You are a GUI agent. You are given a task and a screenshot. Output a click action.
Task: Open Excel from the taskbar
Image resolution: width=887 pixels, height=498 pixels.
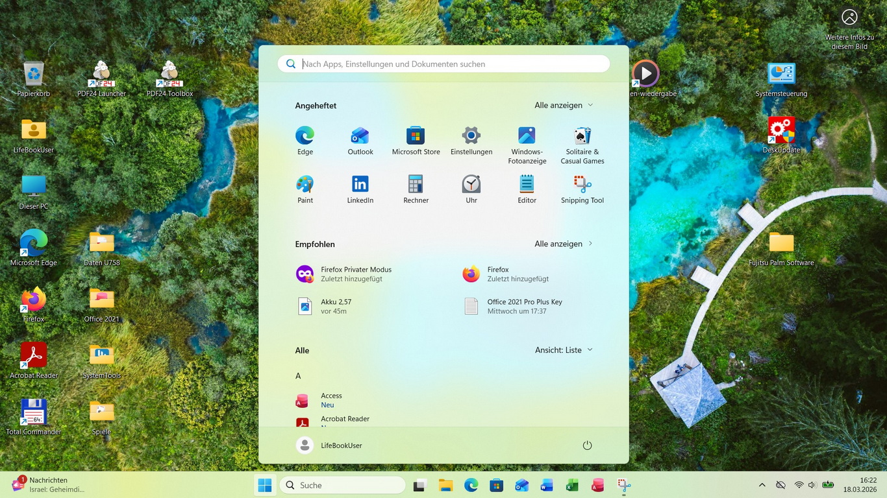[x=572, y=485]
